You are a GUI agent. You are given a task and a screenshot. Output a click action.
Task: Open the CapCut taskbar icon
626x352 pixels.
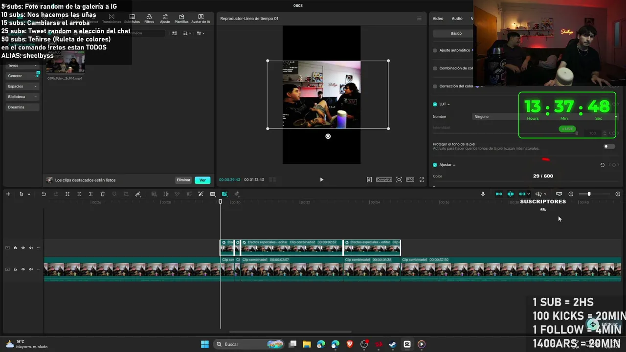[407, 344]
